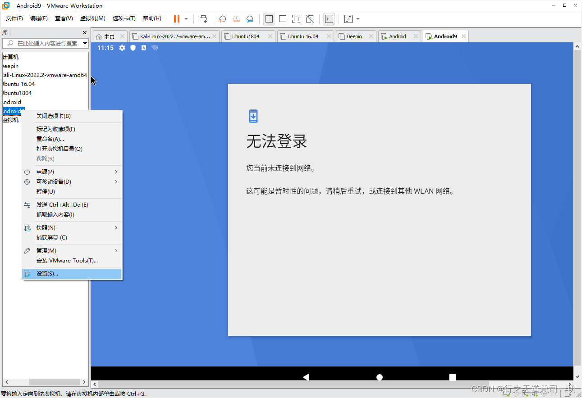Switch to the 主页 tab
Viewport: 582px width, 398px height.
pyautogui.click(x=110, y=36)
